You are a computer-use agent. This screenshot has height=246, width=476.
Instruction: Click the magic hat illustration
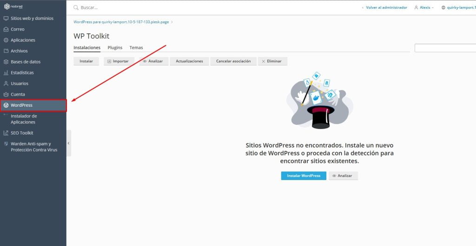point(320,100)
